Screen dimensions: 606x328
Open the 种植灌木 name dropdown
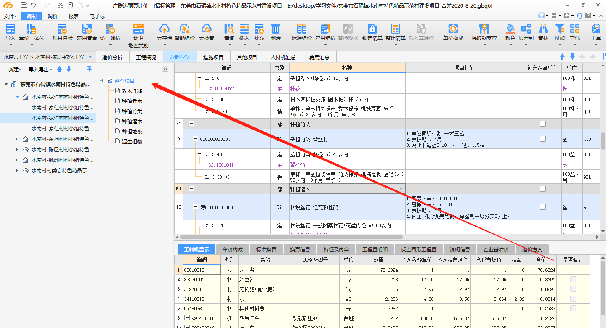[401, 189]
